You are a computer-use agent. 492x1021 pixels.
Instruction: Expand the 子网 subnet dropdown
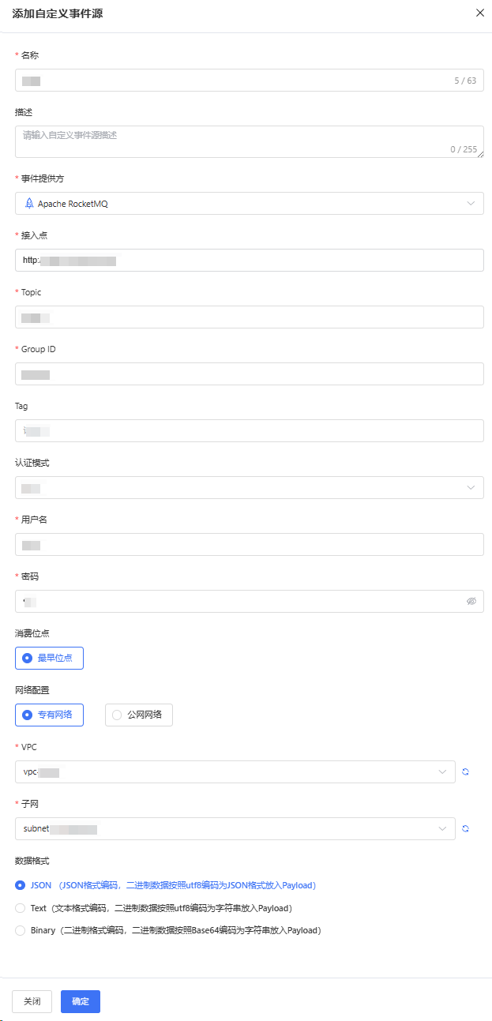coord(235,828)
